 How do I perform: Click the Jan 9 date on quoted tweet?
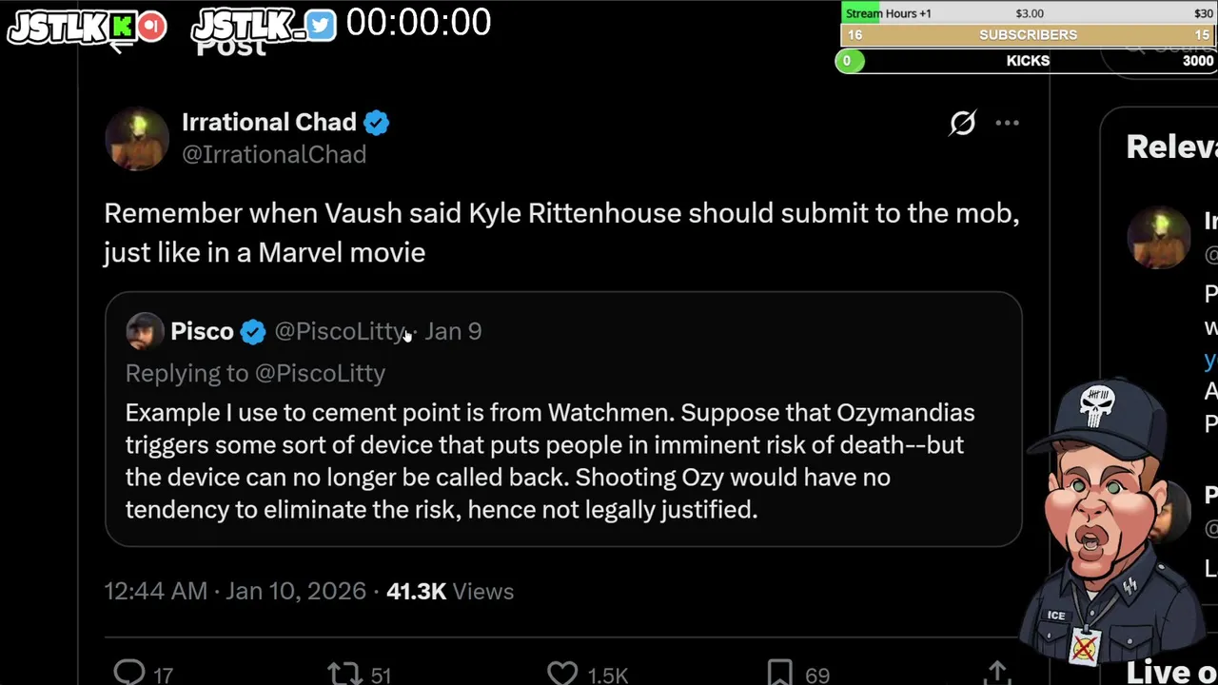coord(453,331)
